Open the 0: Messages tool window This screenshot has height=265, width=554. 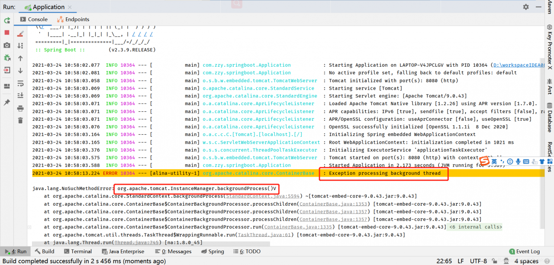[173, 251]
